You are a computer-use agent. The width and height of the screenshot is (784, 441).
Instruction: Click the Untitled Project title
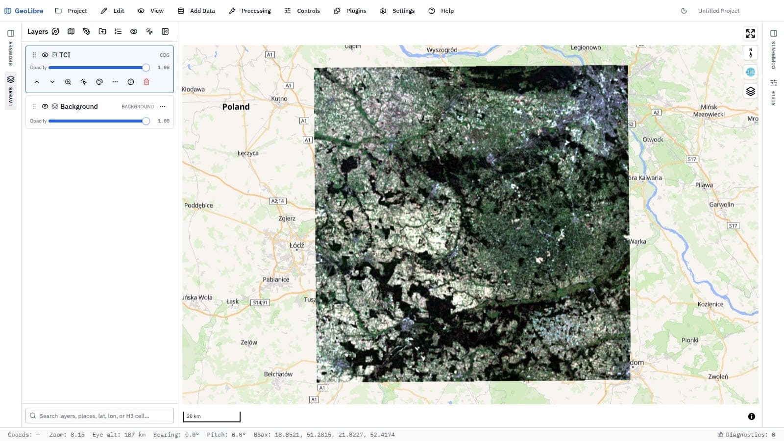pyautogui.click(x=718, y=11)
